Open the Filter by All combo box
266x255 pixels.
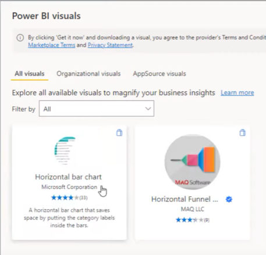(97, 109)
